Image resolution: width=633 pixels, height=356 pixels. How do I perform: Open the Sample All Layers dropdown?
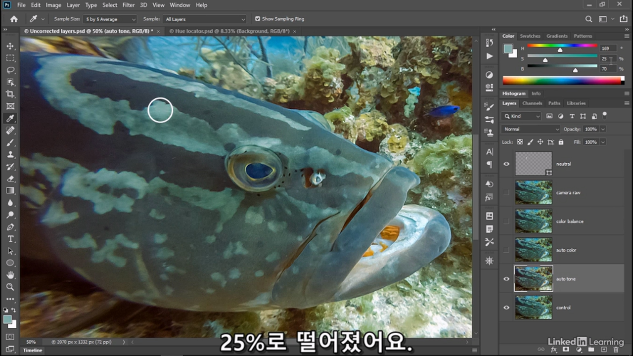(205, 19)
